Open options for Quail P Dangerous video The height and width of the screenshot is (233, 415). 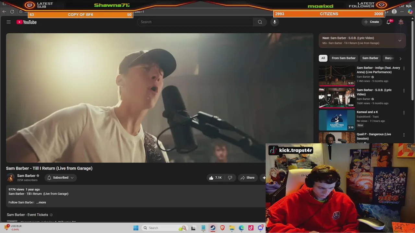pos(404,135)
